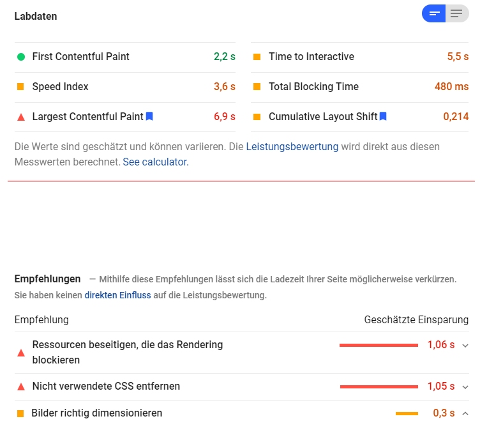Open the Leistungsbewertung link
The height and width of the screenshot is (428, 480).
click(x=292, y=146)
